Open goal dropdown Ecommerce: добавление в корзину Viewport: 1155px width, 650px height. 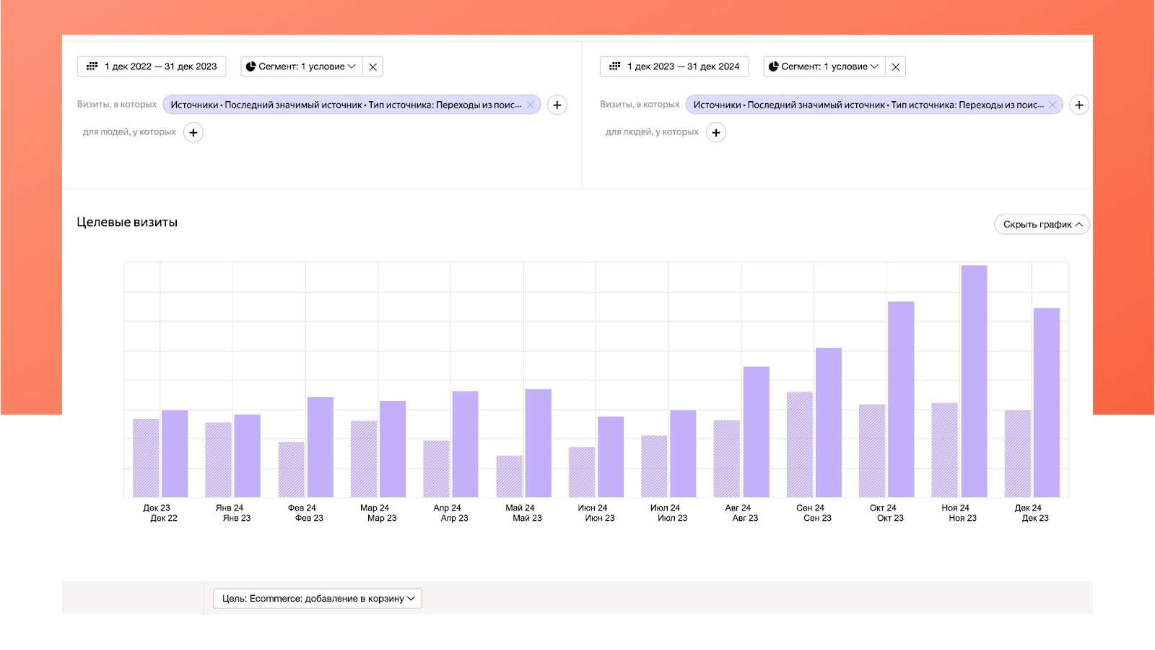point(318,599)
